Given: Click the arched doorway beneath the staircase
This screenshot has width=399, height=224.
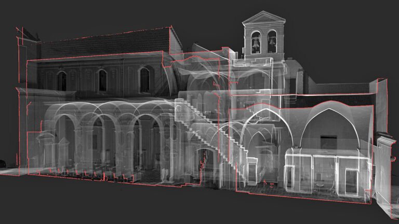Looking at the screenshot, I should pos(204,165).
